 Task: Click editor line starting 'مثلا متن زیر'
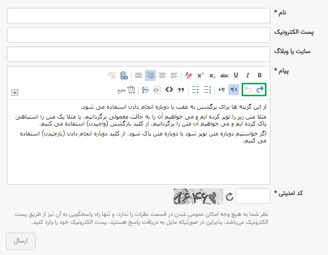(141, 120)
